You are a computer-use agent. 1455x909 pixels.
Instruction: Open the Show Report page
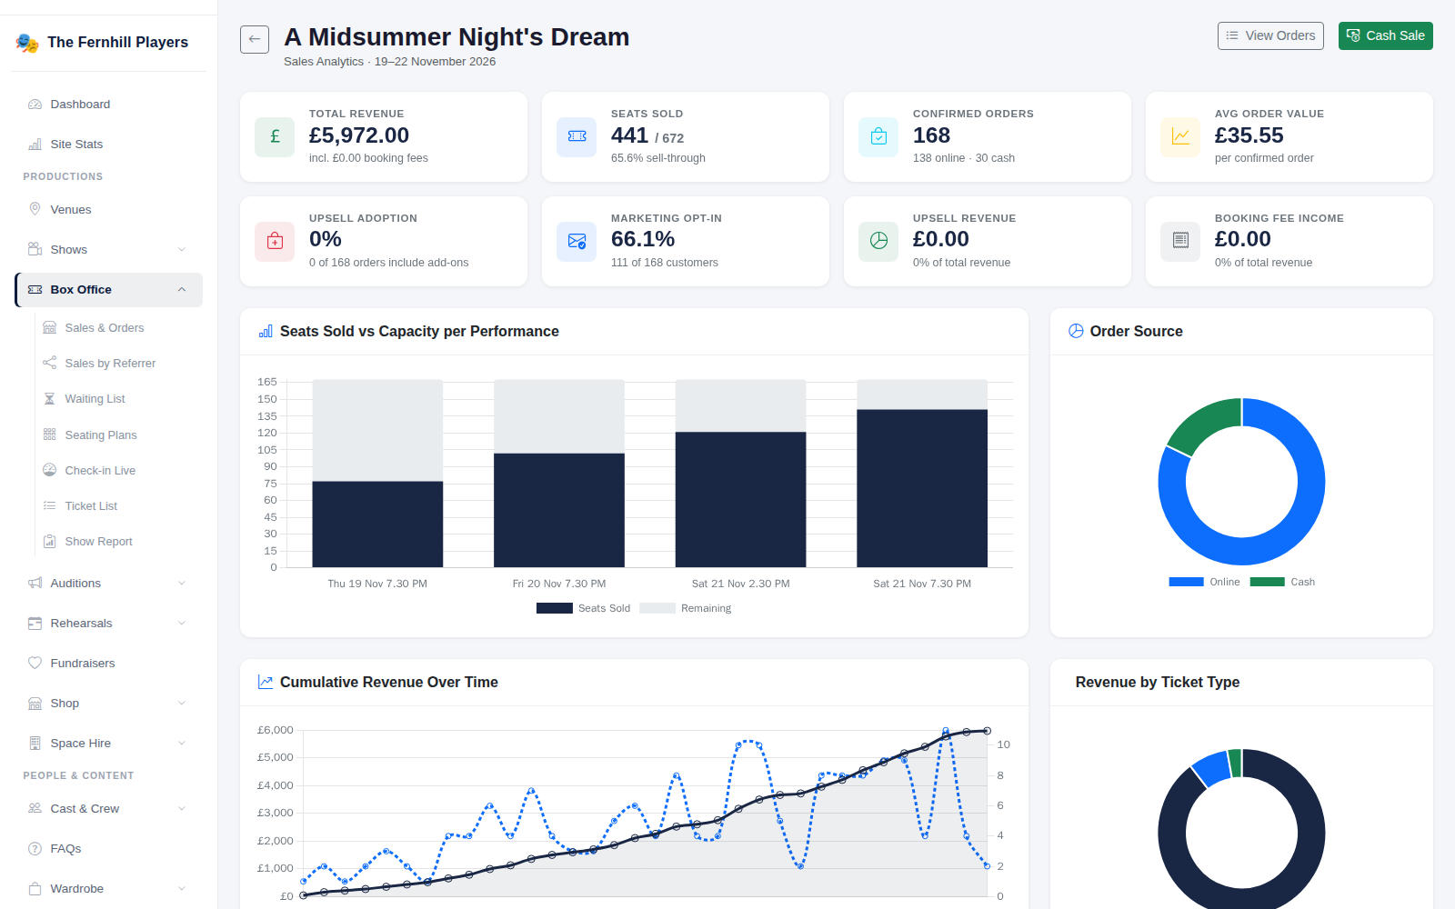coord(118,542)
